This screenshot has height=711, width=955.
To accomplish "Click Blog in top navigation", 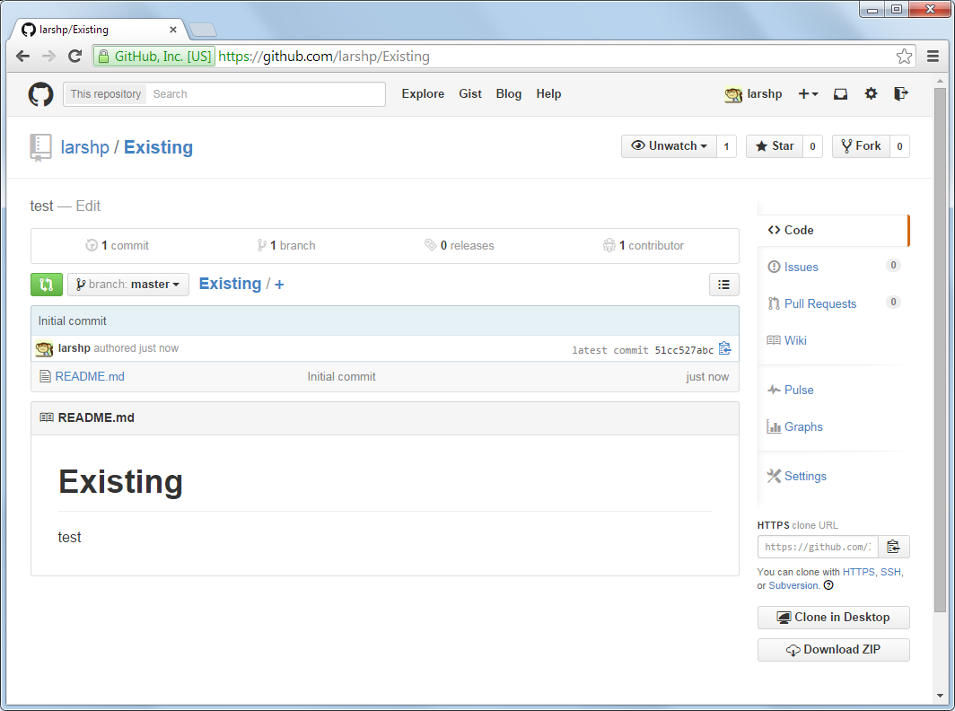I will click(509, 94).
